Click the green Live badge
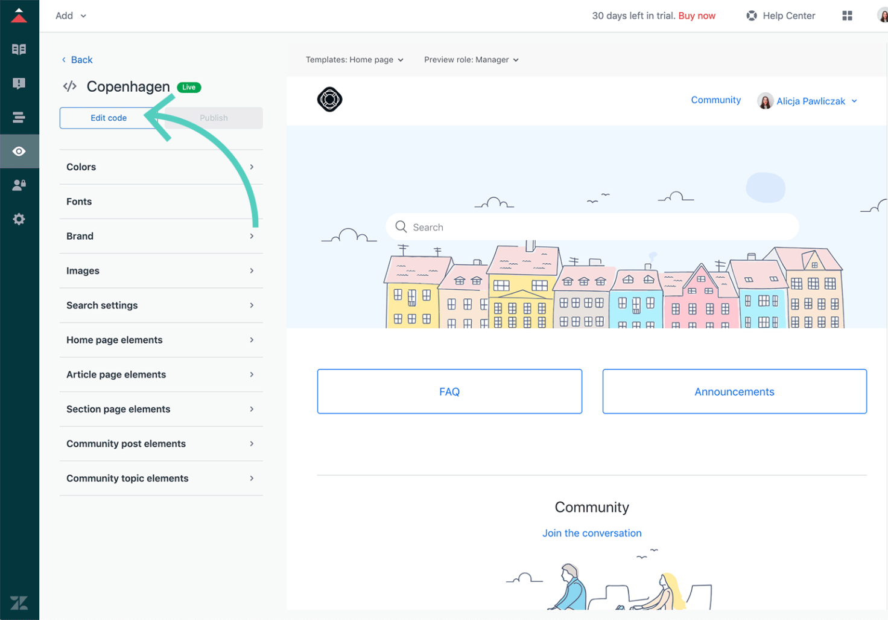Image resolution: width=888 pixels, height=620 pixels. click(189, 87)
